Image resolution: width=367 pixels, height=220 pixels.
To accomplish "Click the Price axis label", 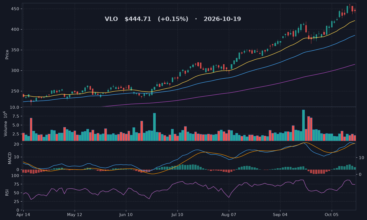I will tap(7, 54).
